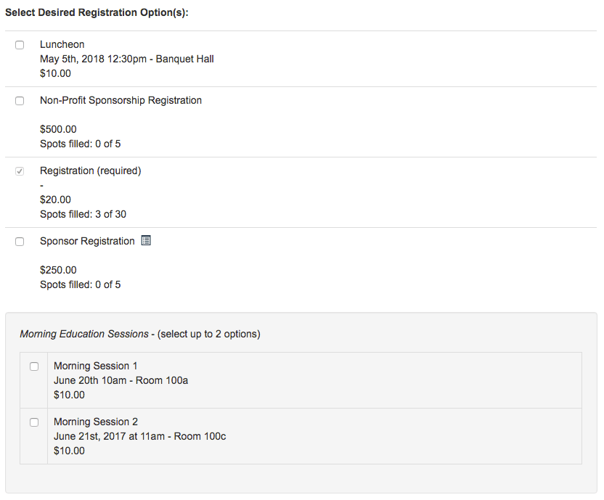604x500 pixels.
Task: Click the Registration (required) label text
Action: tap(90, 171)
